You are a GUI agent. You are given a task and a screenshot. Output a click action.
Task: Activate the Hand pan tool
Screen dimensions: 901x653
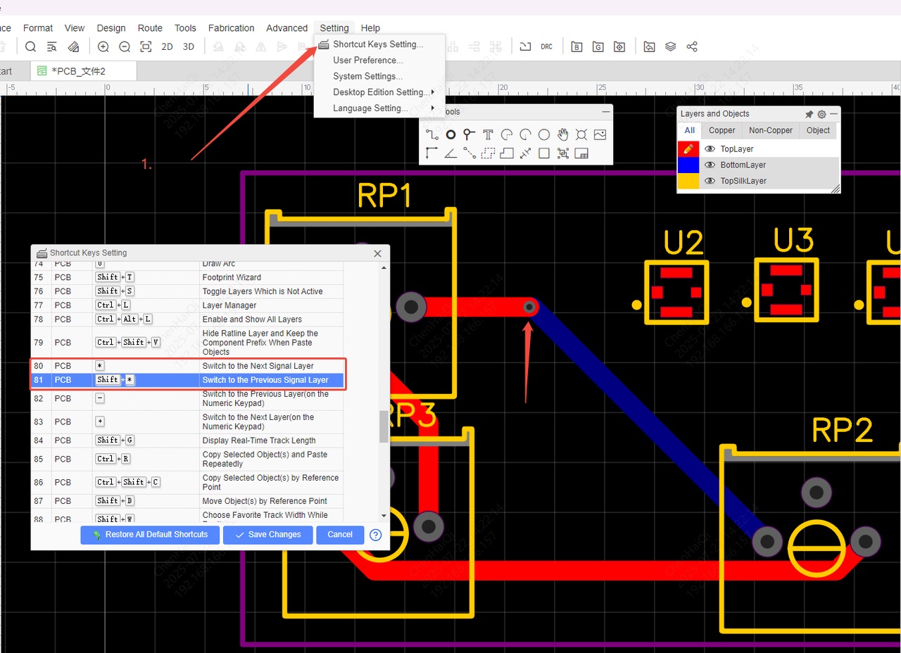(563, 134)
